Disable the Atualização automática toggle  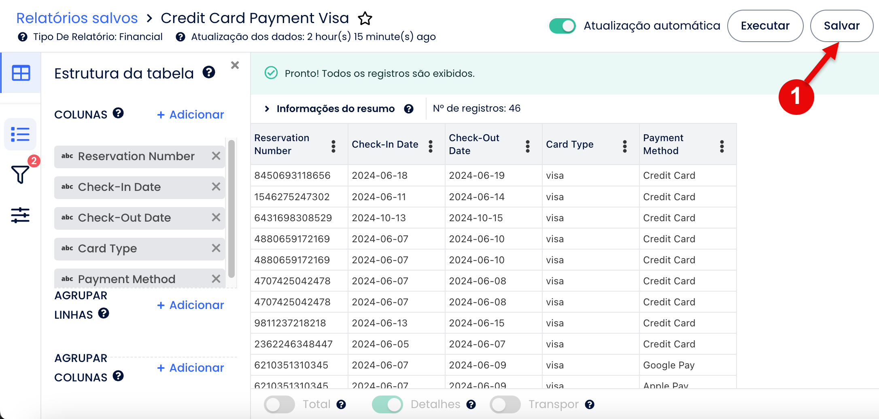pos(562,26)
